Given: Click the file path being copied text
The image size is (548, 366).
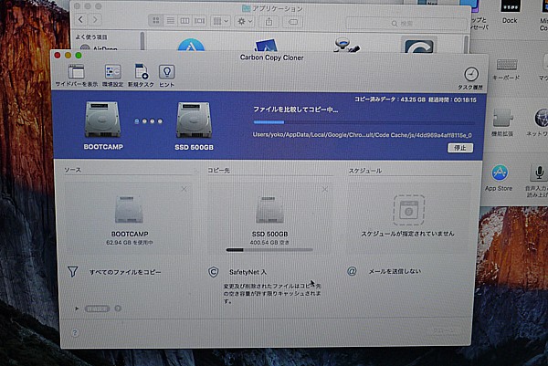Looking at the screenshot, I should 362,135.
